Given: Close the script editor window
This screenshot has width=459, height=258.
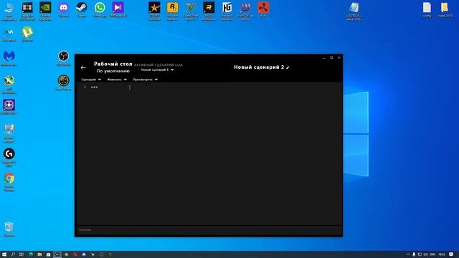Looking at the screenshot, I should tap(339, 57).
